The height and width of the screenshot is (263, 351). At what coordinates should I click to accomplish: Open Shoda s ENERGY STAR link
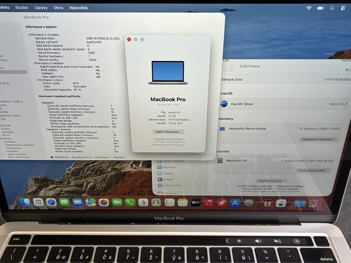pyautogui.click(x=257, y=189)
